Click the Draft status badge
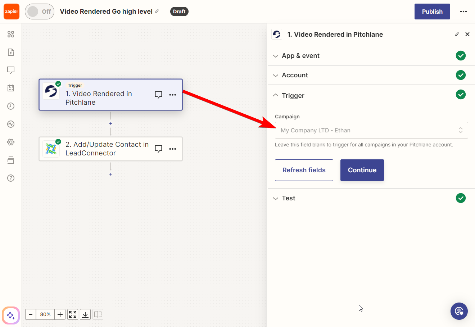The width and height of the screenshot is (475, 327). point(179,12)
